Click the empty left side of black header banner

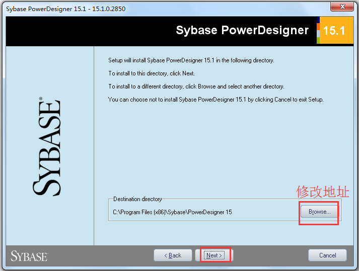76,31
